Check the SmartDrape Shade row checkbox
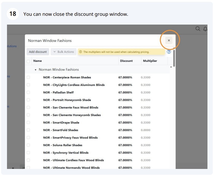 point(28,122)
